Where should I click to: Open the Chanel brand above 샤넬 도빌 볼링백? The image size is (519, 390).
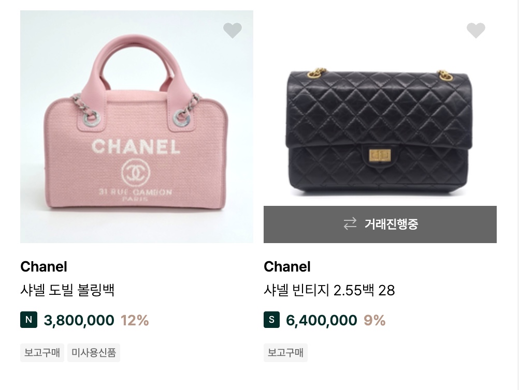[44, 266]
